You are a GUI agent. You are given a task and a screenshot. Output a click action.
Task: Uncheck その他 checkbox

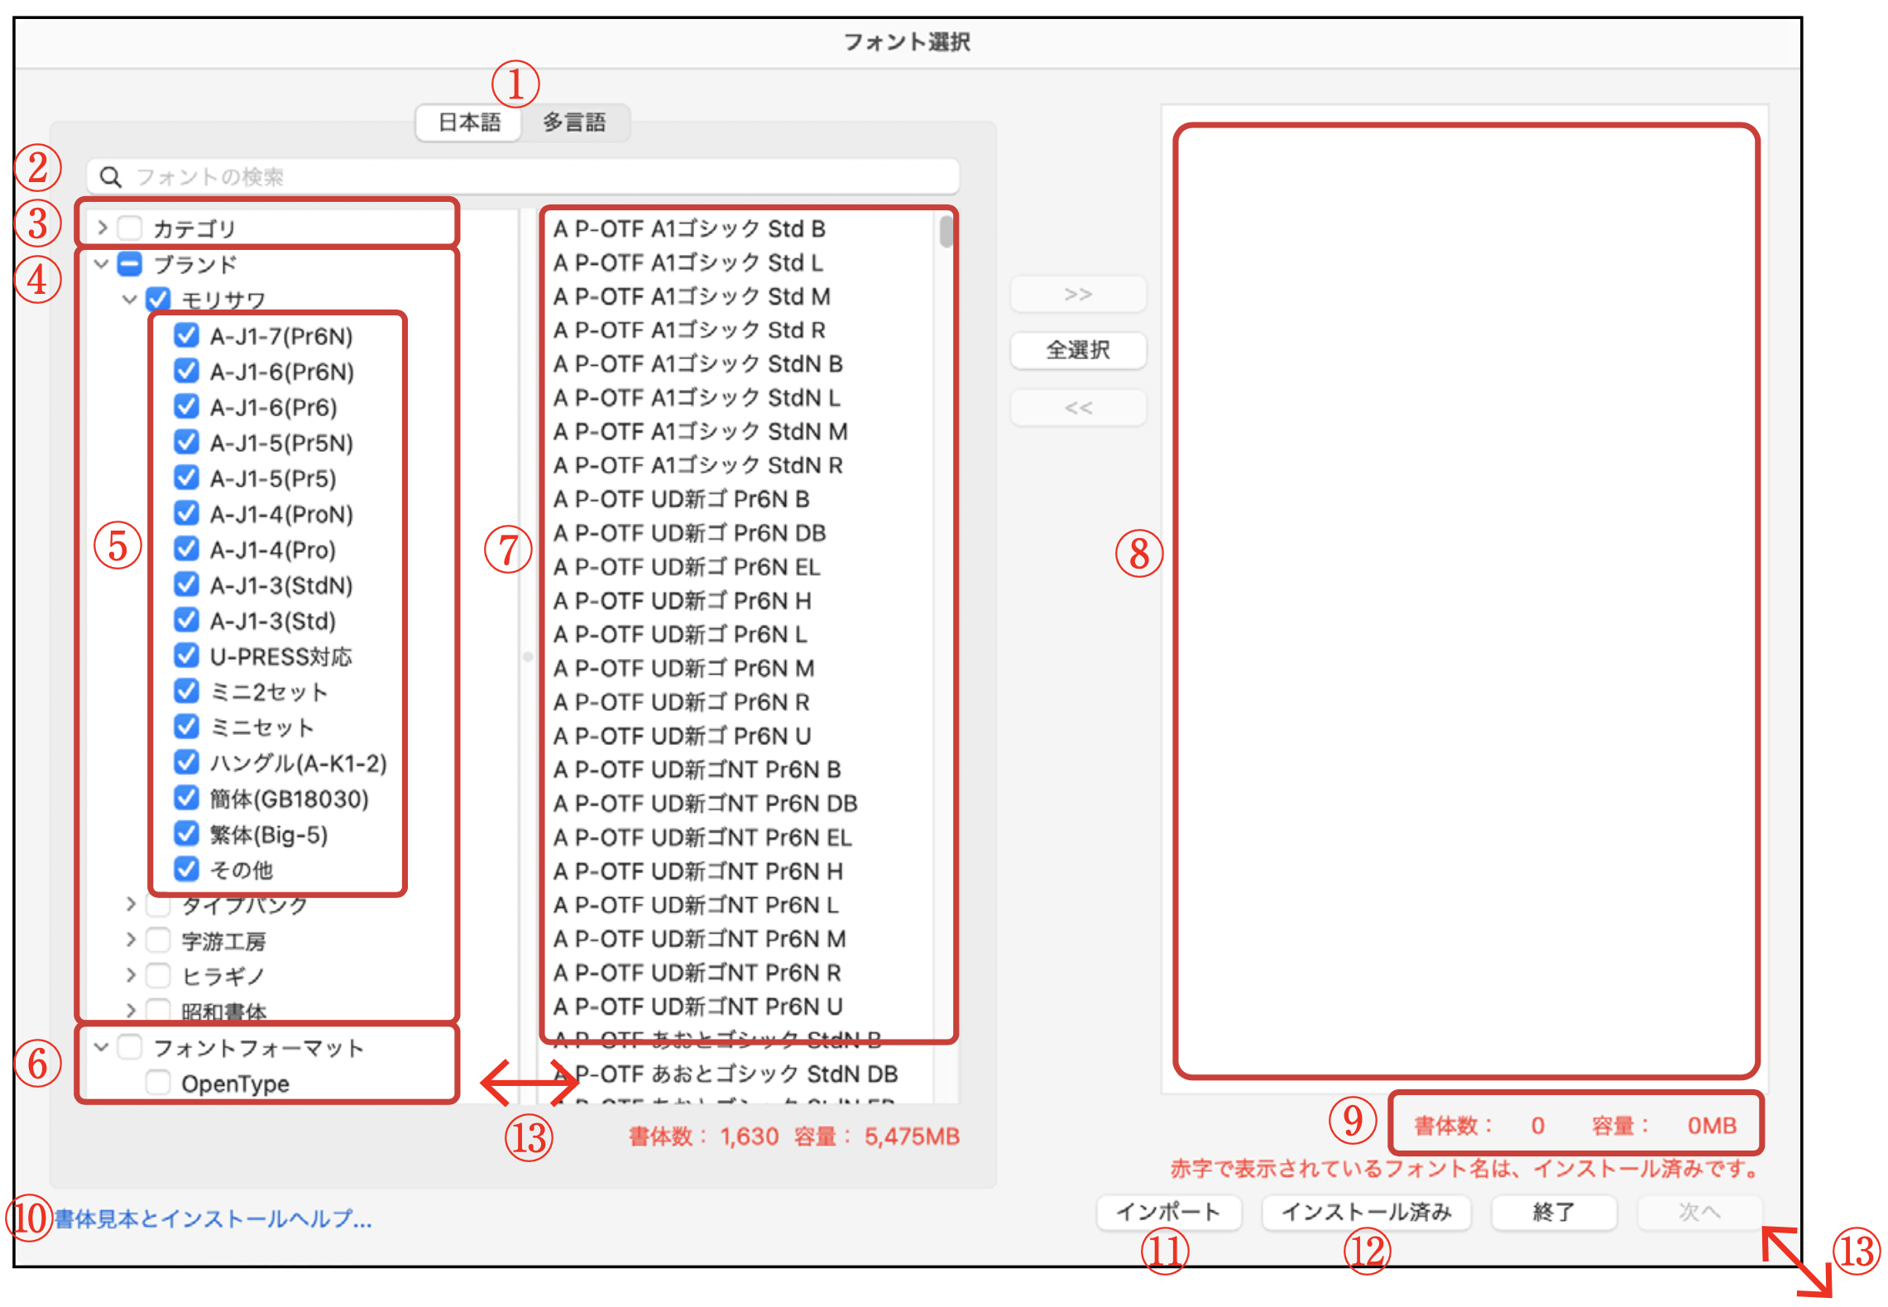[x=186, y=869]
